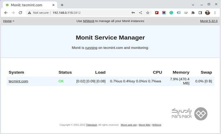The image size is (221, 134).
Task: Open a new tab with plus button
Action: pyautogui.click(x=62, y=5)
